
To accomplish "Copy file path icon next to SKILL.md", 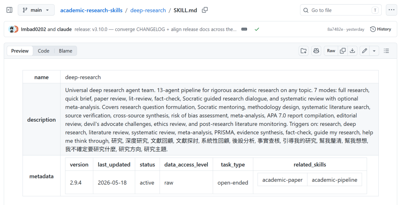I will [x=205, y=10].
